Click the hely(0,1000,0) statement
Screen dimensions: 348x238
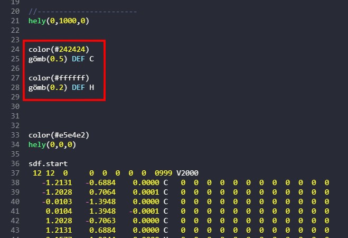pos(59,21)
